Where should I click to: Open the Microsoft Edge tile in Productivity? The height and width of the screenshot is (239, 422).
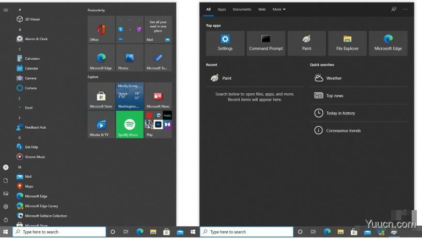(x=101, y=58)
